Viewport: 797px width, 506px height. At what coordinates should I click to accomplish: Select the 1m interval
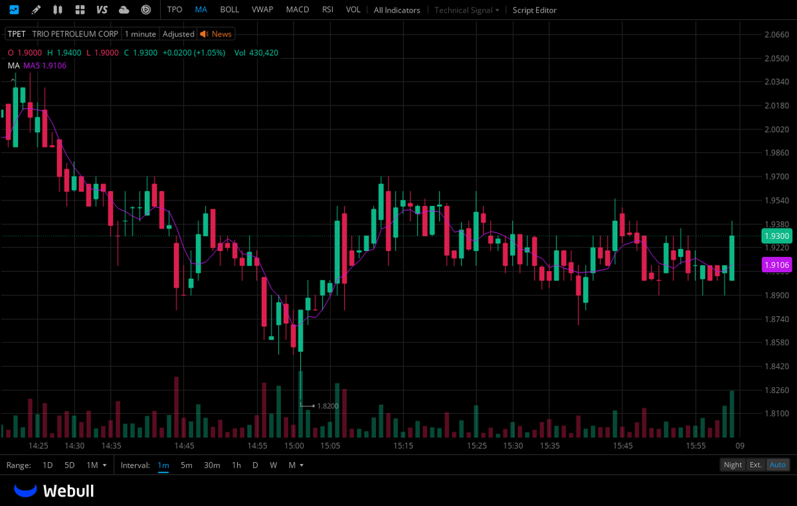click(163, 465)
